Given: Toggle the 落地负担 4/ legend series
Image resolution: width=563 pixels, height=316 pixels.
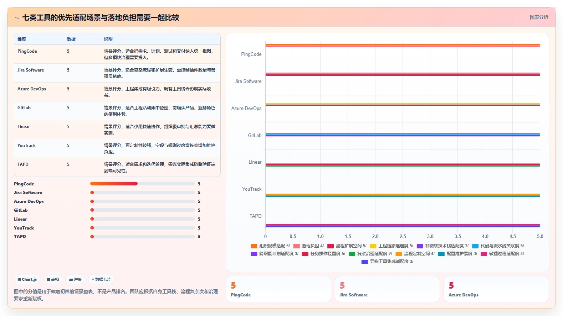Looking at the screenshot, I should pyautogui.click(x=309, y=246).
